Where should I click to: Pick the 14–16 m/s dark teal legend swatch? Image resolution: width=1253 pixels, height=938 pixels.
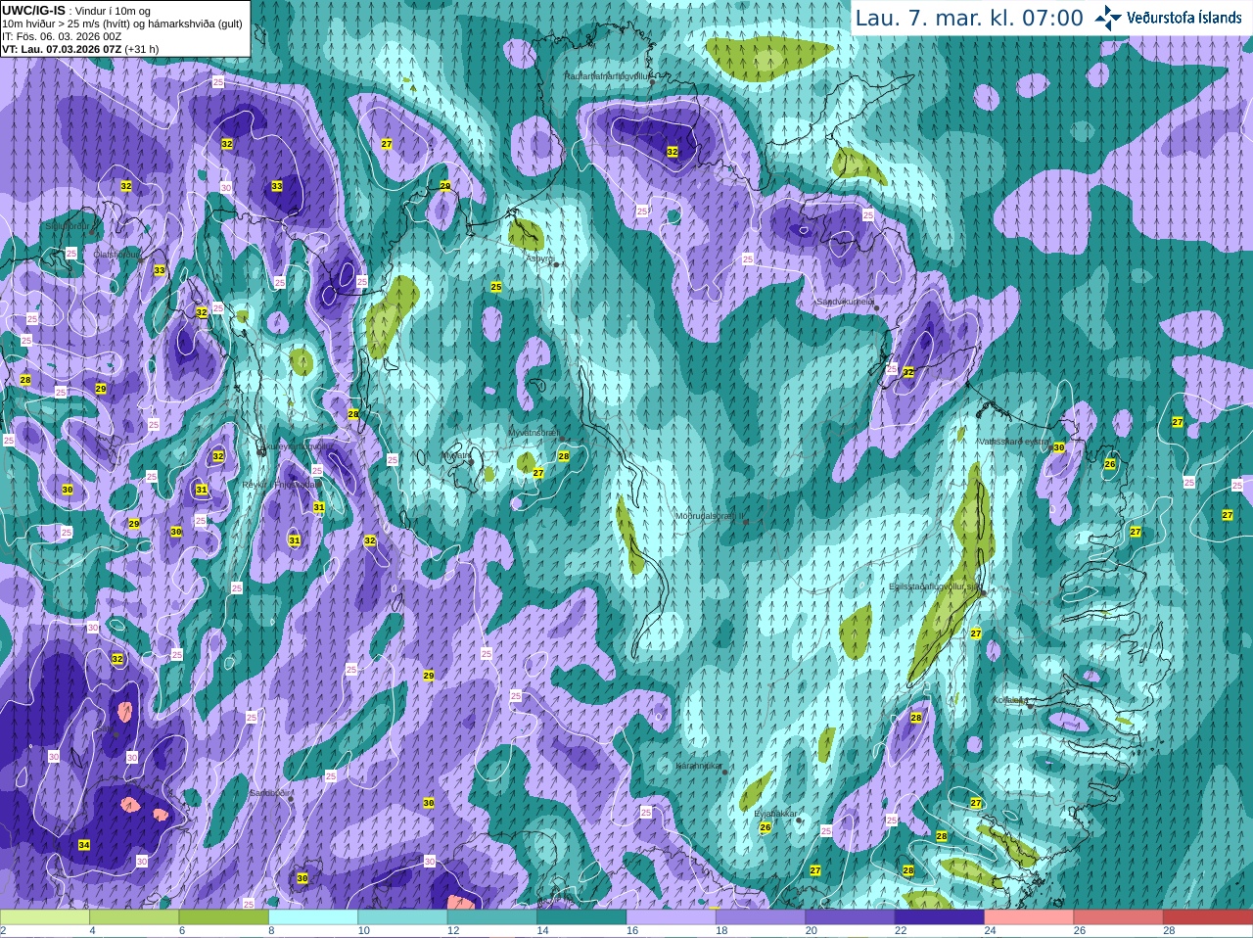click(581, 917)
